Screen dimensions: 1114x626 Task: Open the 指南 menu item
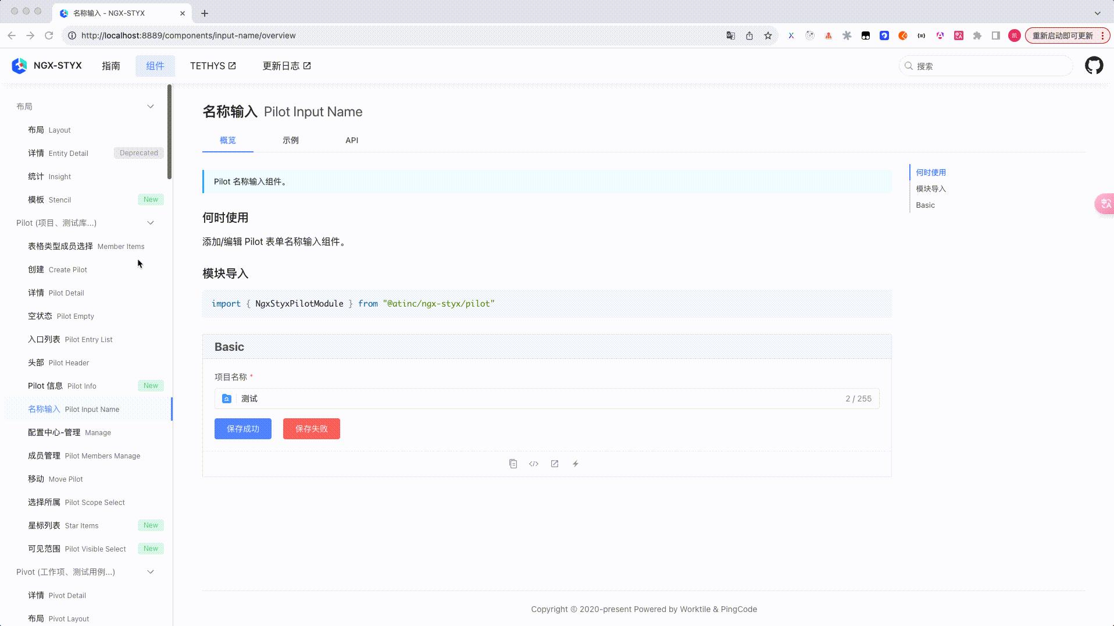click(112, 66)
